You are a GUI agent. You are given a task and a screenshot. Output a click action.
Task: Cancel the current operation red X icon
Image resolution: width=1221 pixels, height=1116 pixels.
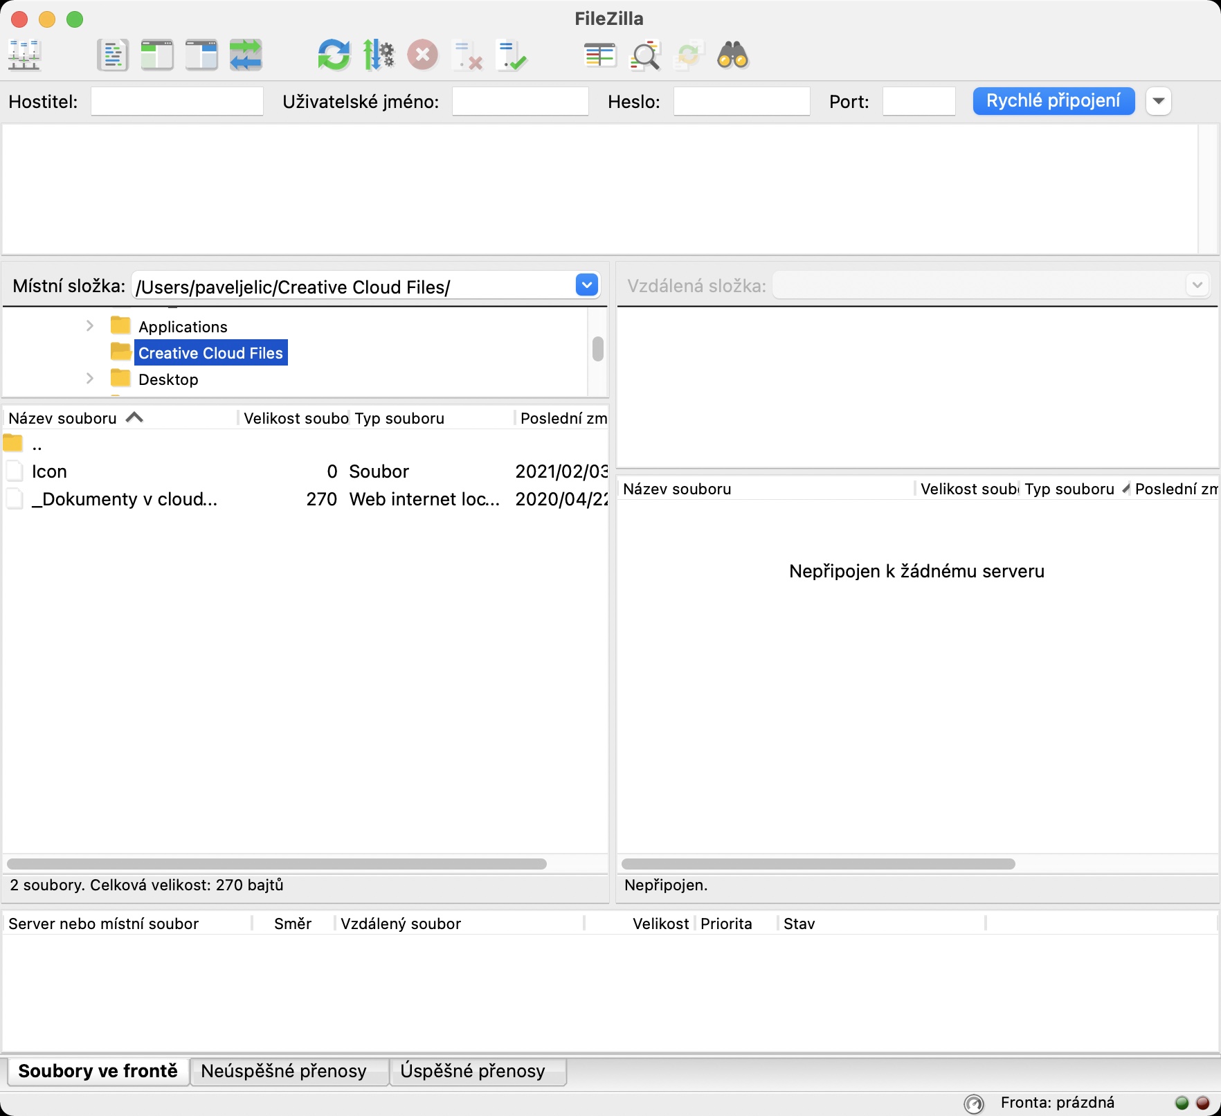(x=423, y=55)
